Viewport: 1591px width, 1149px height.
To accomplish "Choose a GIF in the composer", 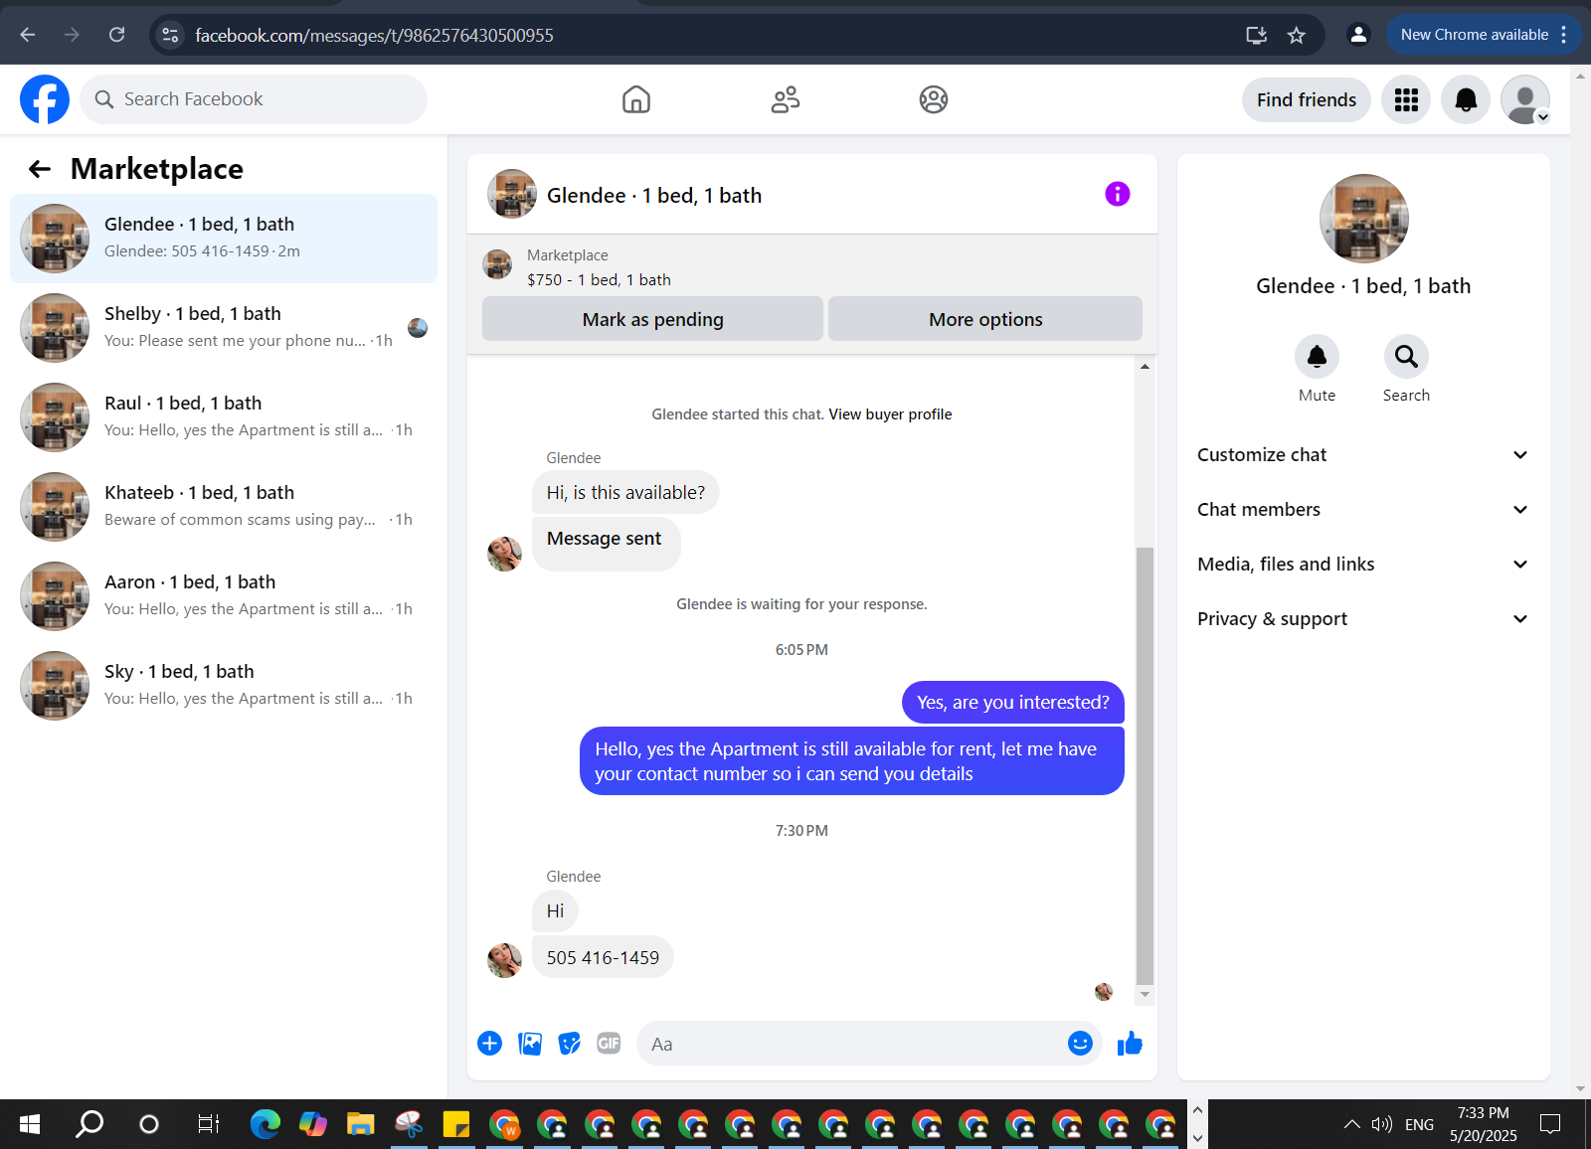I will [x=609, y=1043].
